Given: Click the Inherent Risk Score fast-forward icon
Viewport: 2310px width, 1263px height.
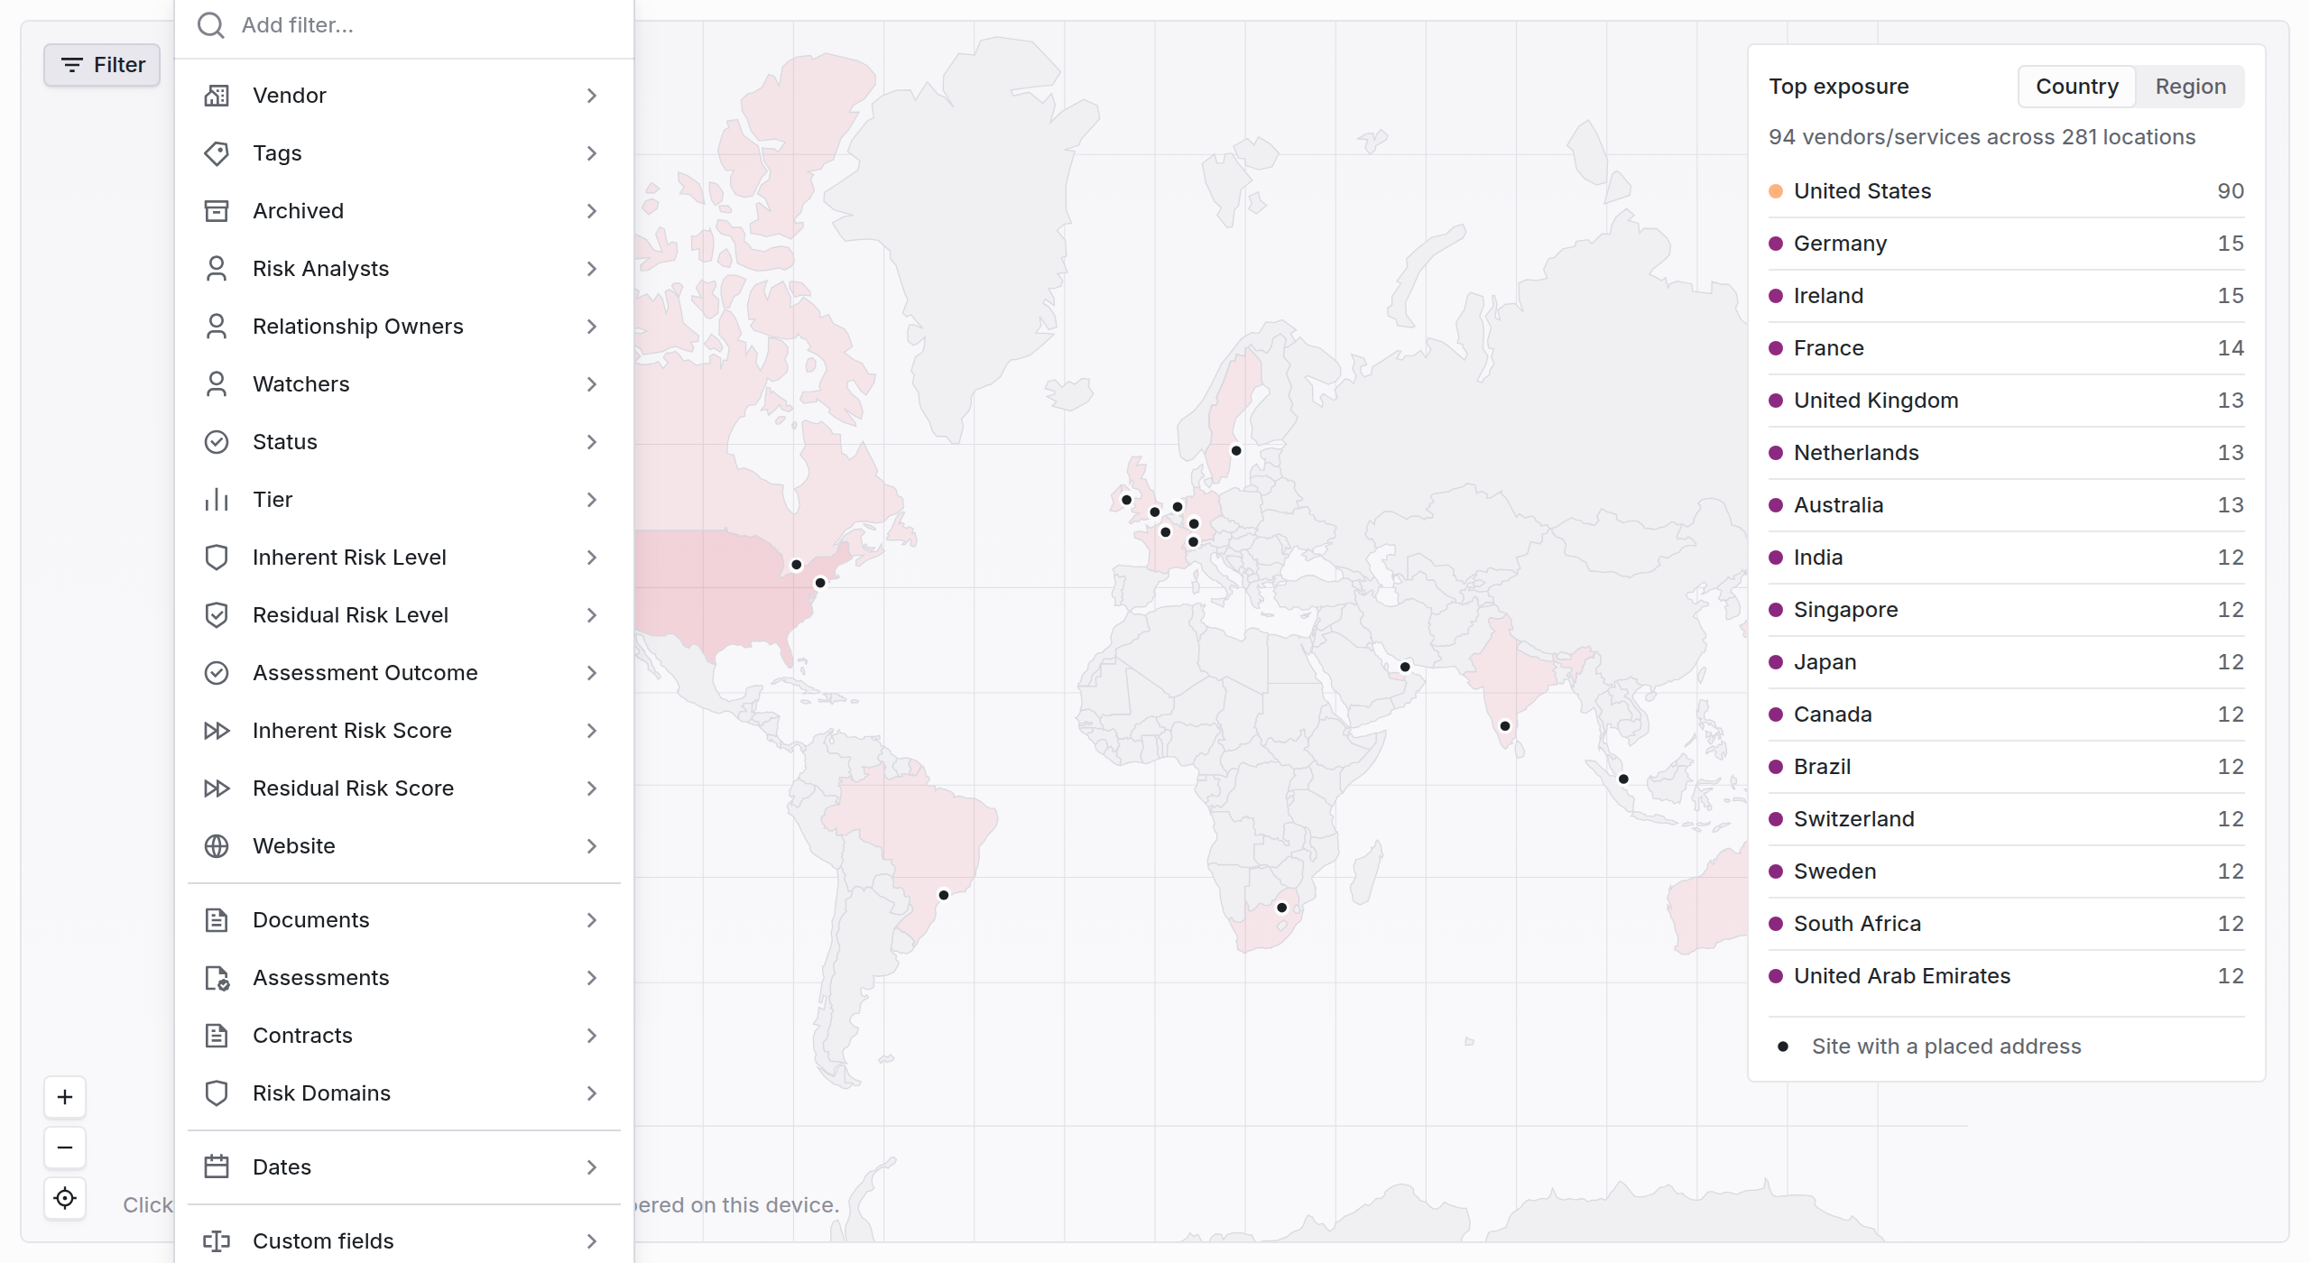Looking at the screenshot, I should pyautogui.click(x=217, y=731).
